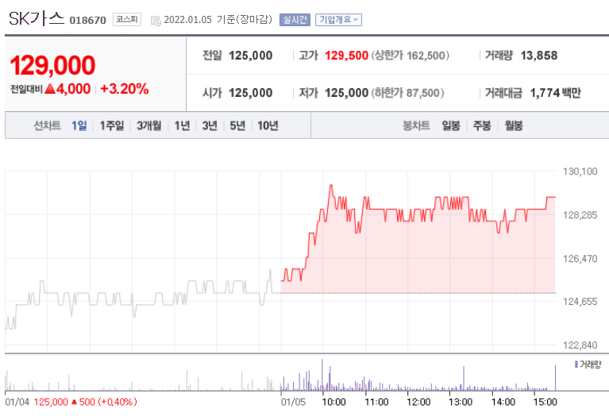Click the 거래량 value 13,858
Viewport: 609px width, 416px height.
(539, 56)
